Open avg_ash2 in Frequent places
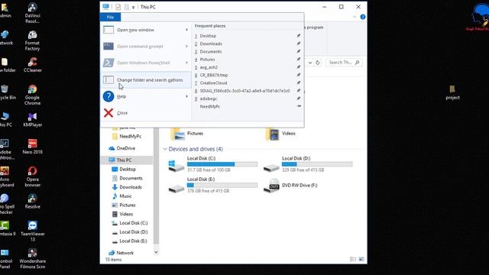The image size is (489, 275). click(x=209, y=67)
